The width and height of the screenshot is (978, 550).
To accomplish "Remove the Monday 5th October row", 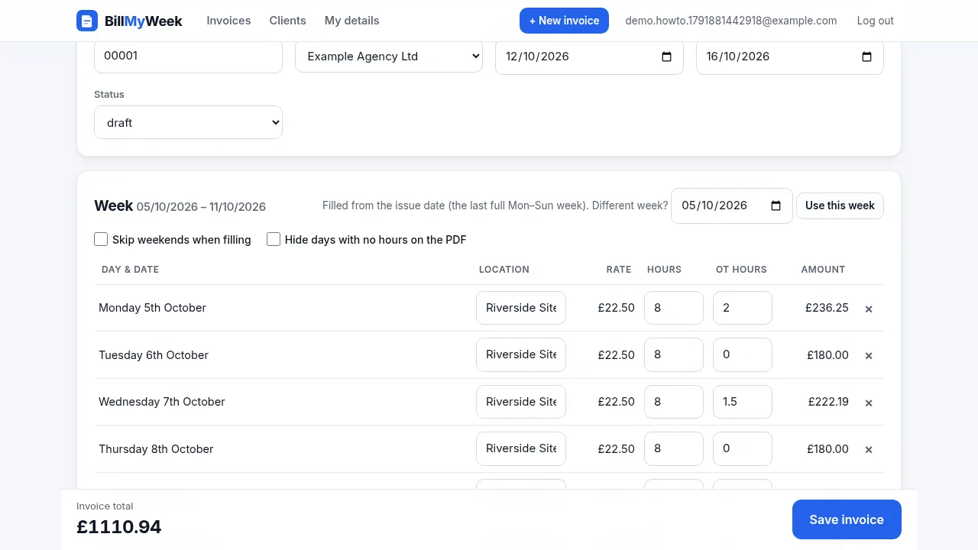I will 869,309.
